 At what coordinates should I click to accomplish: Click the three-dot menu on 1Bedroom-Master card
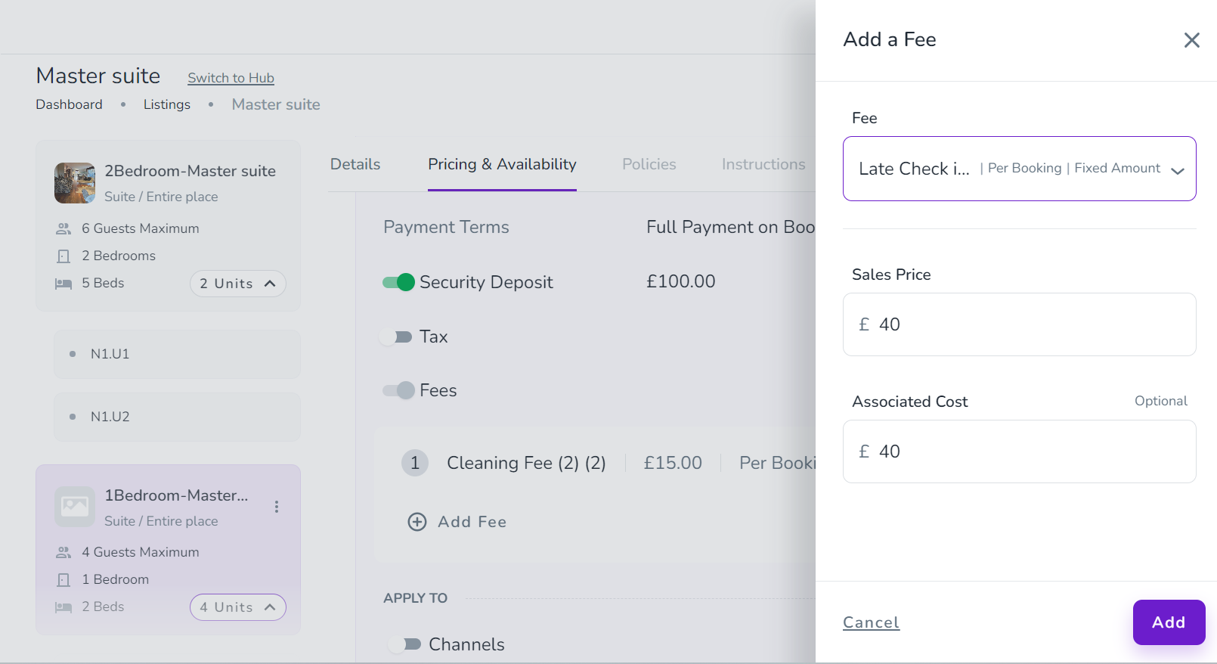[277, 507]
